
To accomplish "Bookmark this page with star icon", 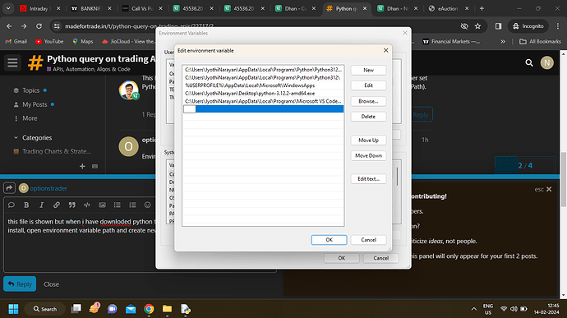I will coord(477,26).
